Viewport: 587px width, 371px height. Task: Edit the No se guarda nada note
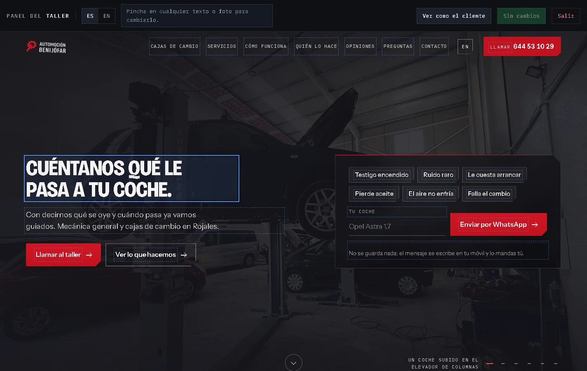point(448,250)
